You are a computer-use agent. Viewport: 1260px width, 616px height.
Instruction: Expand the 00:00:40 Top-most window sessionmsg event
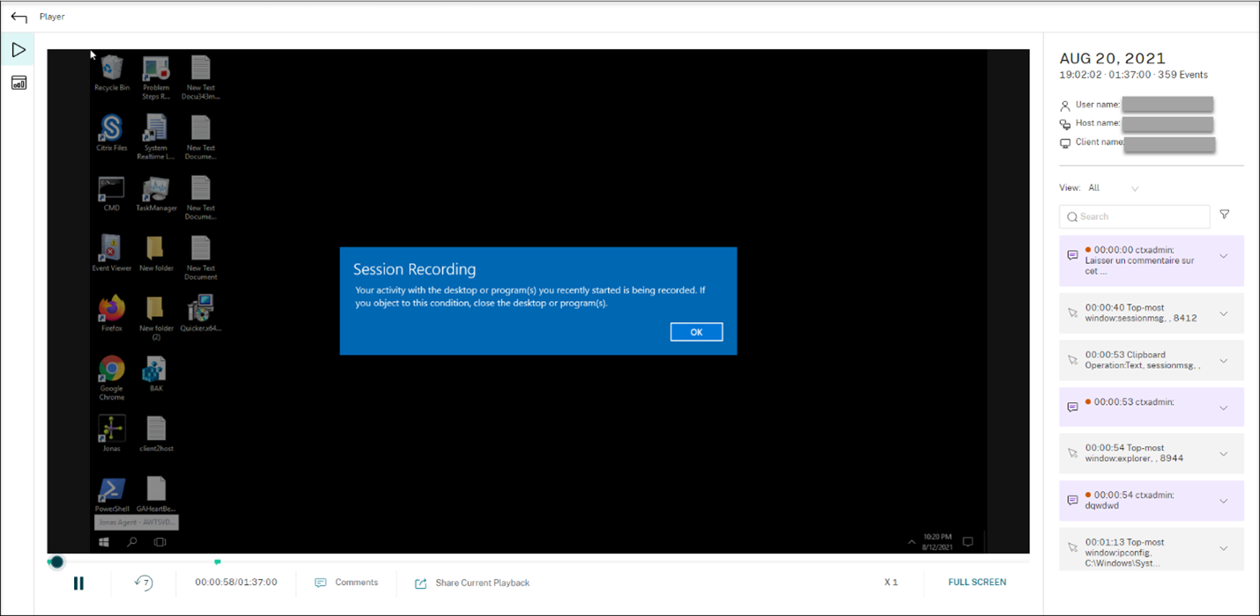coord(1223,313)
